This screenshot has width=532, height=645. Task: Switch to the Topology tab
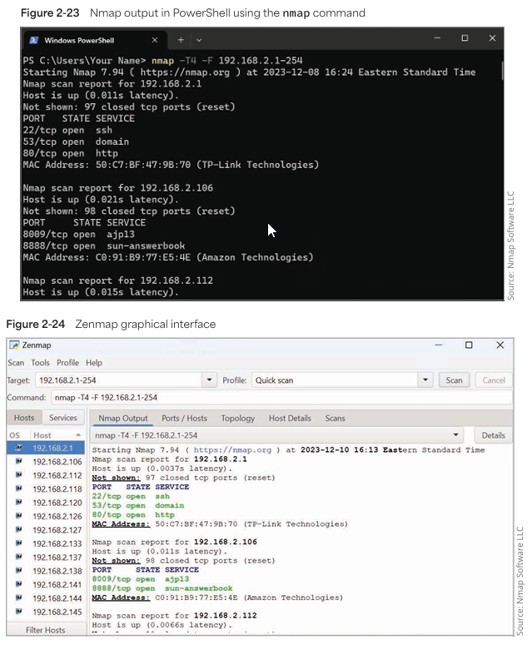tap(238, 419)
